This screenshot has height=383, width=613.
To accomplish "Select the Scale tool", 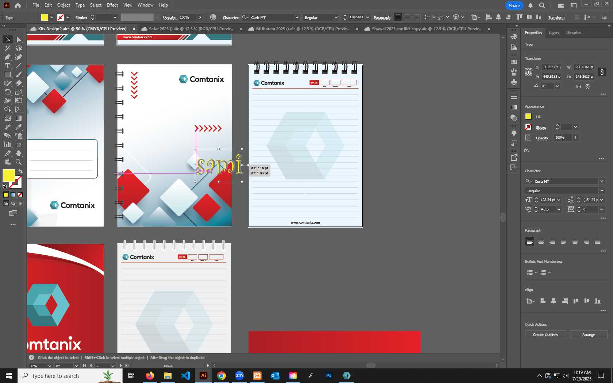I will (x=19, y=92).
